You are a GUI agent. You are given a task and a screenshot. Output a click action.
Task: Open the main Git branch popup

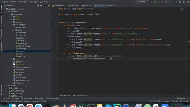tap(183, 101)
